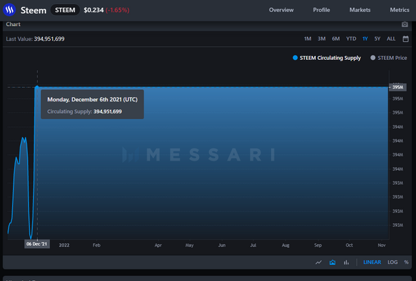416x281 pixels.
Task: Select the YTD time range
Action: 351,39
